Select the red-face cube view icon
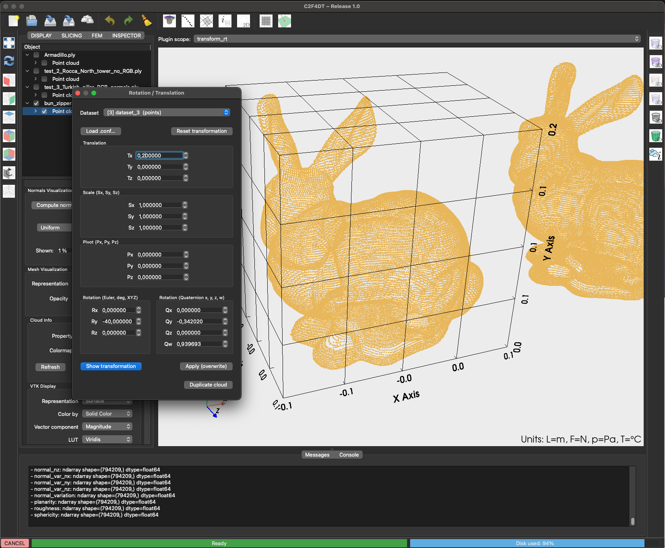The image size is (665, 548). [x=9, y=80]
